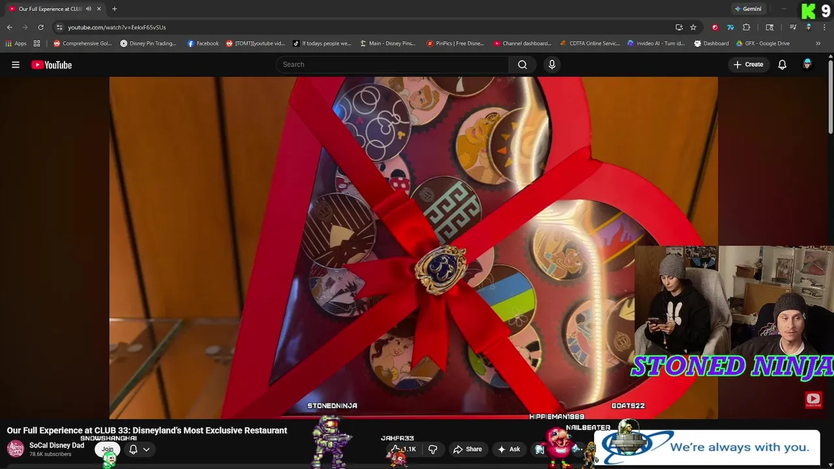Open the Facebook bookmark

(x=203, y=44)
